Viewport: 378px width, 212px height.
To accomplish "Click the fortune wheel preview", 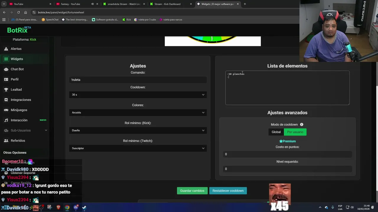I will 213,41.
